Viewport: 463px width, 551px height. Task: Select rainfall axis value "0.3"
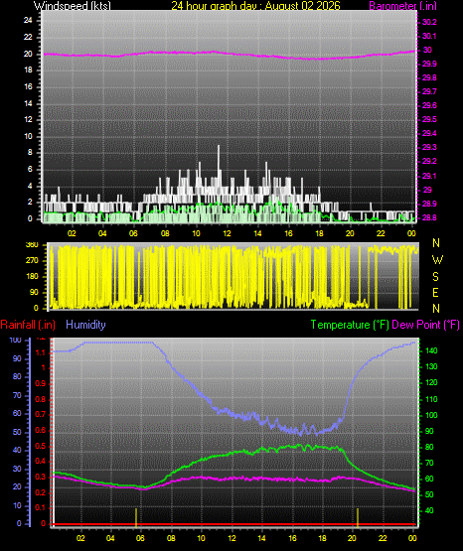tap(41, 478)
